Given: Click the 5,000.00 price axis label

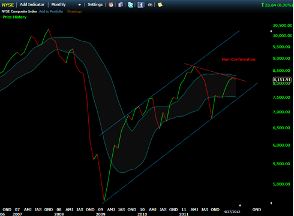Looking at the screenshot, I should coord(281,184).
